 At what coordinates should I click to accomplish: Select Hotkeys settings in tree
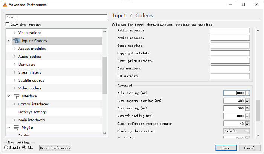pyautogui.click(x=32, y=112)
